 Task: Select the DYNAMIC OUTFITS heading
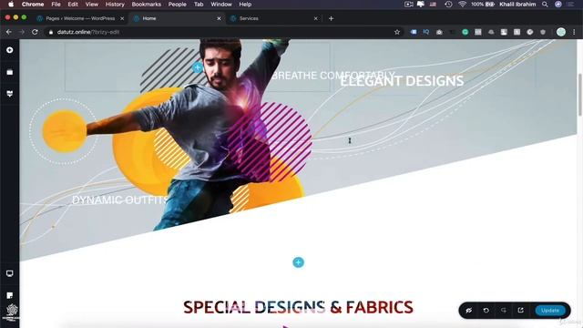pyautogui.click(x=120, y=200)
